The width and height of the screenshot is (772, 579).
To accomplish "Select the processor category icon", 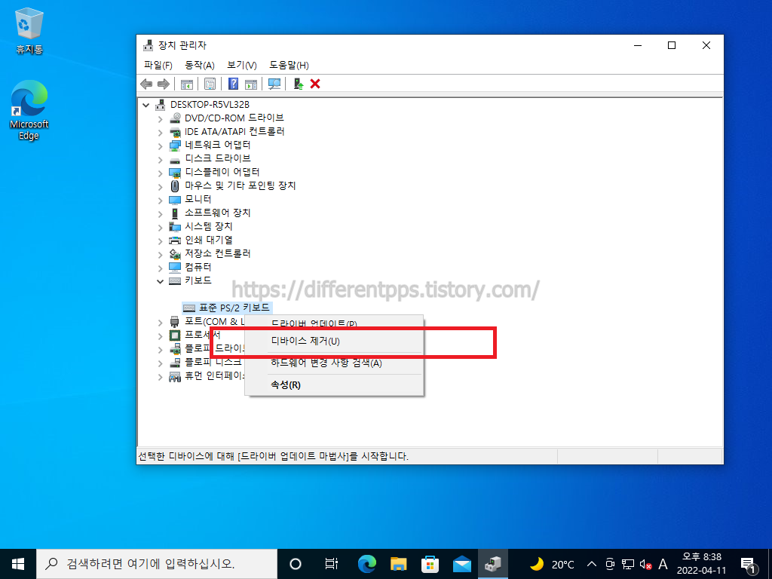I will pyautogui.click(x=175, y=335).
